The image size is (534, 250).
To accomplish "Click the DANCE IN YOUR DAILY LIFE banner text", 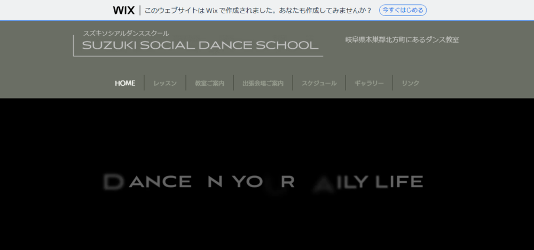I will point(263,182).
